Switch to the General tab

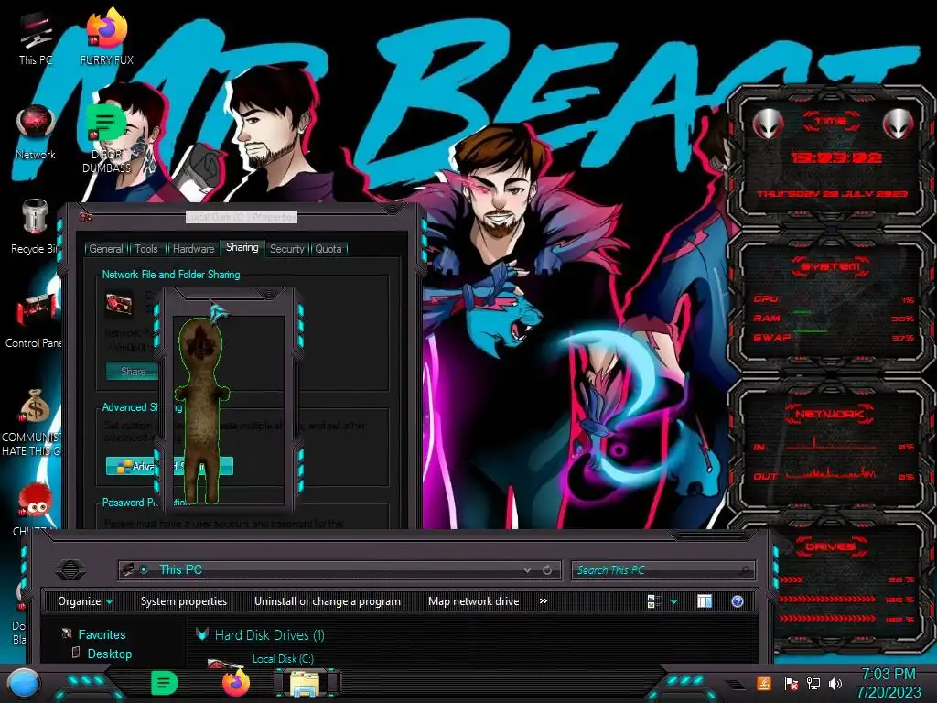(x=106, y=249)
